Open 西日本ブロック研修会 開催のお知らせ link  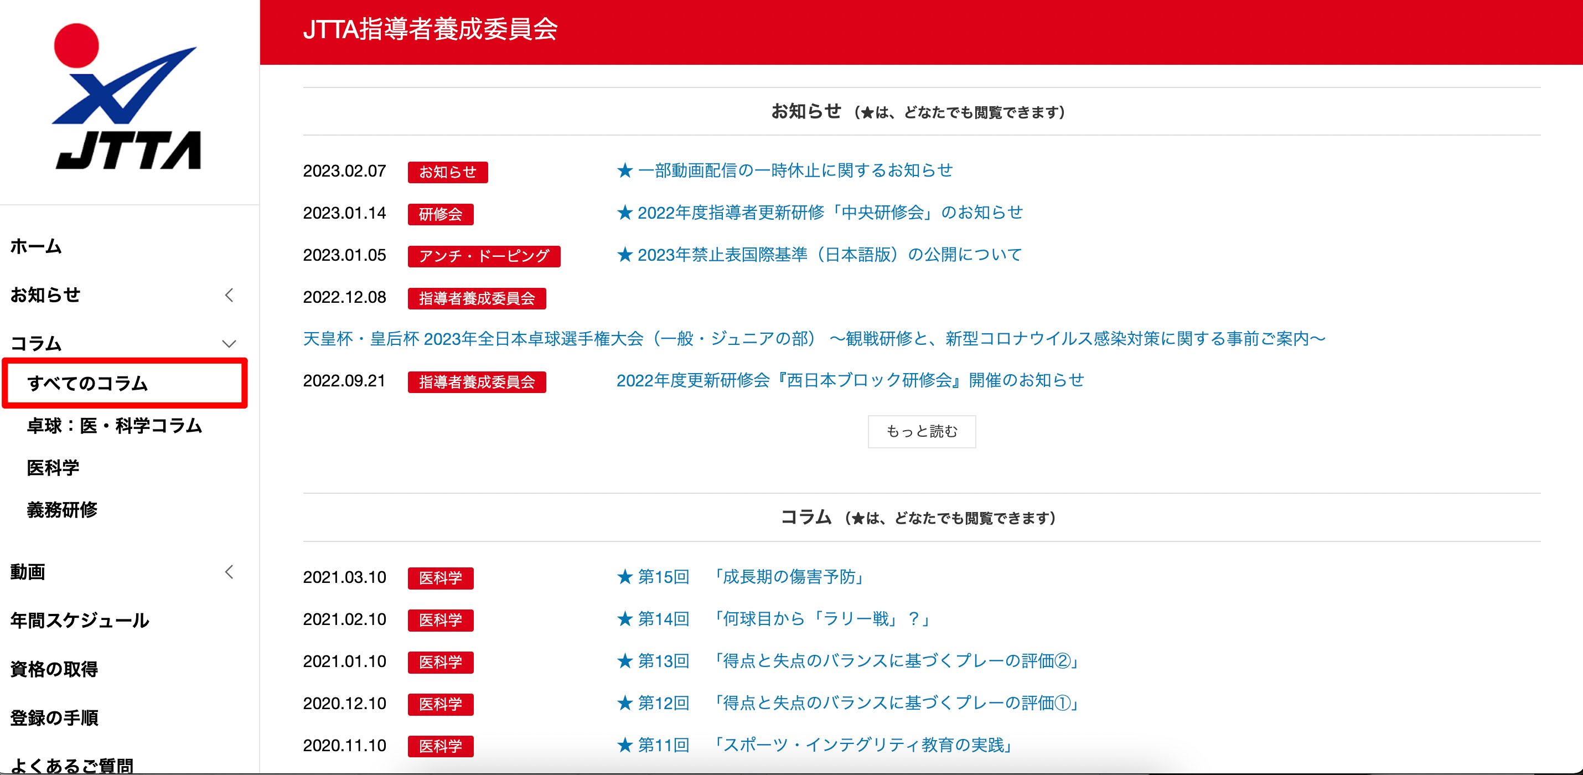[x=851, y=380]
